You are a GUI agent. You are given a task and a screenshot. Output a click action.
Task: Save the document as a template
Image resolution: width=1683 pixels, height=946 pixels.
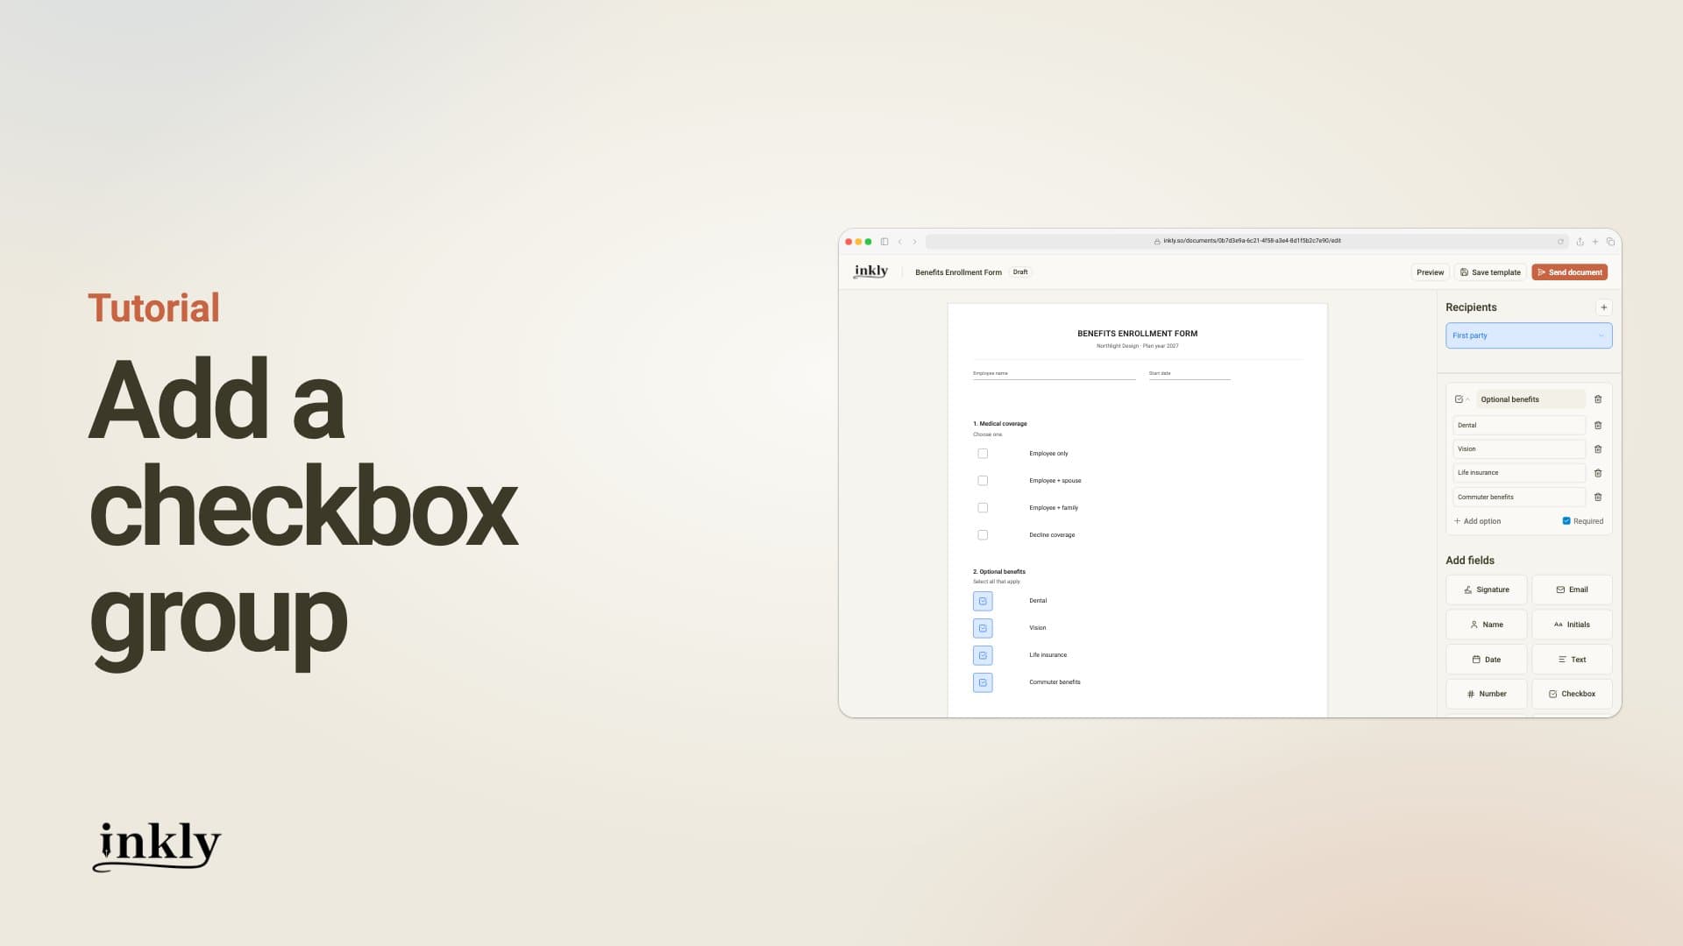1490,272
